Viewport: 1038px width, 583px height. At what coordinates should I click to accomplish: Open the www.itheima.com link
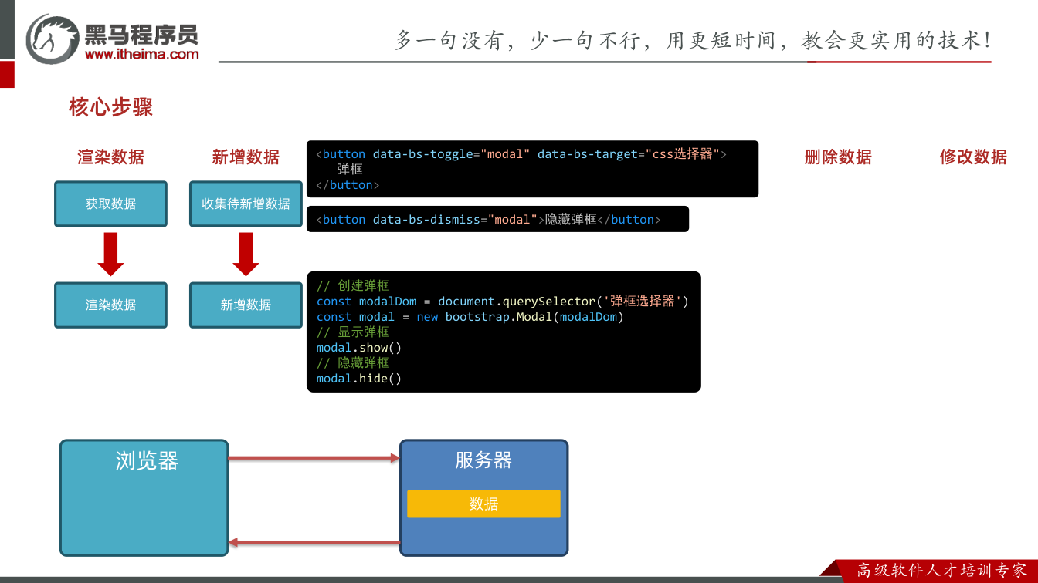tap(141, 55)
